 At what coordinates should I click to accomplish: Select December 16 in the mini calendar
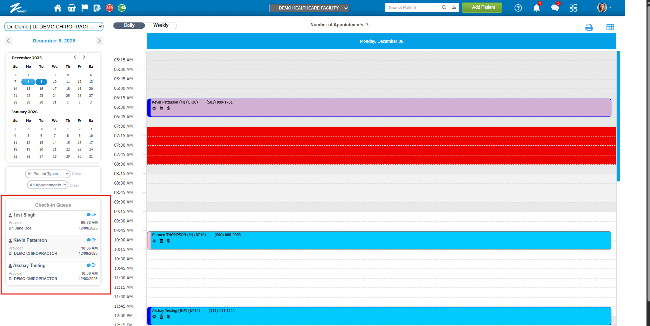point(41,89)
